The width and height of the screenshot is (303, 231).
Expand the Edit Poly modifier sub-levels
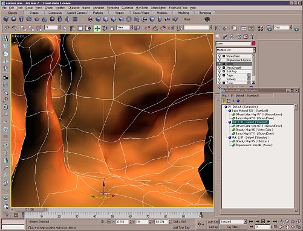click(224, 71)
